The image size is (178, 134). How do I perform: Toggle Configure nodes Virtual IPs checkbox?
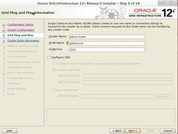pyautogui.click(x=54, y=64)
